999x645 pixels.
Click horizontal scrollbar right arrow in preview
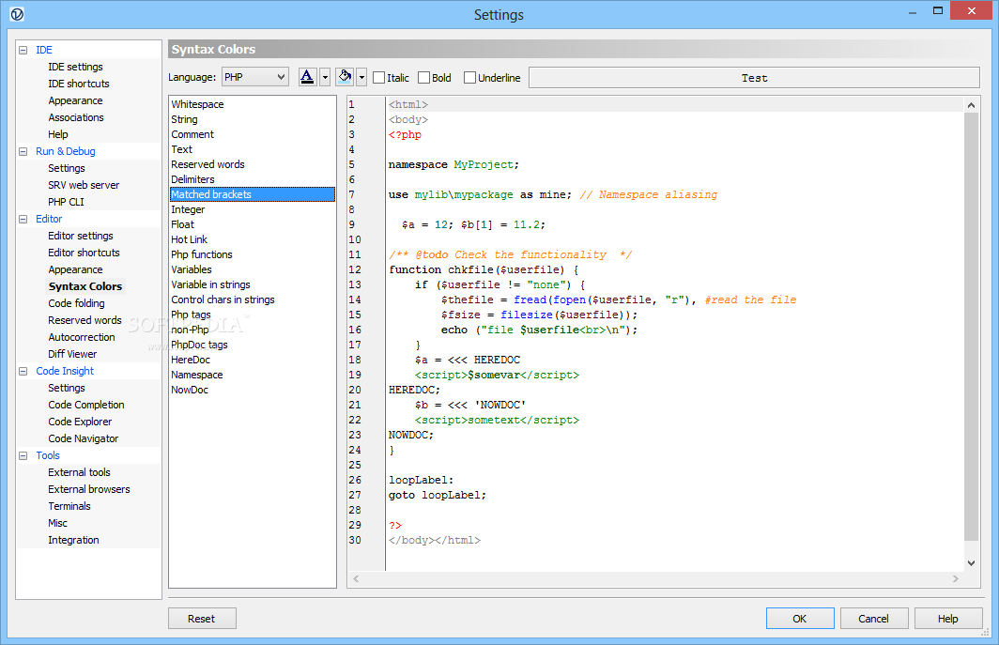coord(955,578)
